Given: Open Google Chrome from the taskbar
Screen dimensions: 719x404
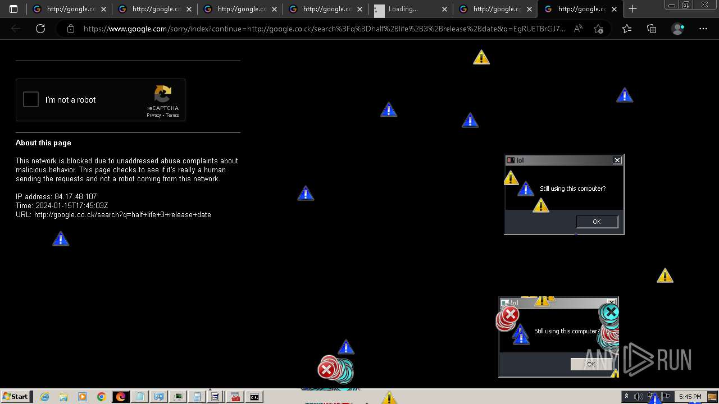Looking at the screenshot, I should pos(101,397).
